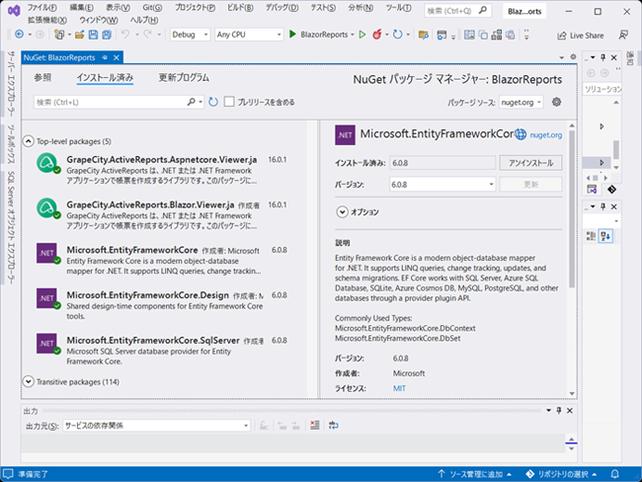Click the document window gear icon
The height and width of the screenshot is (482, 642).
click(573, 57)
